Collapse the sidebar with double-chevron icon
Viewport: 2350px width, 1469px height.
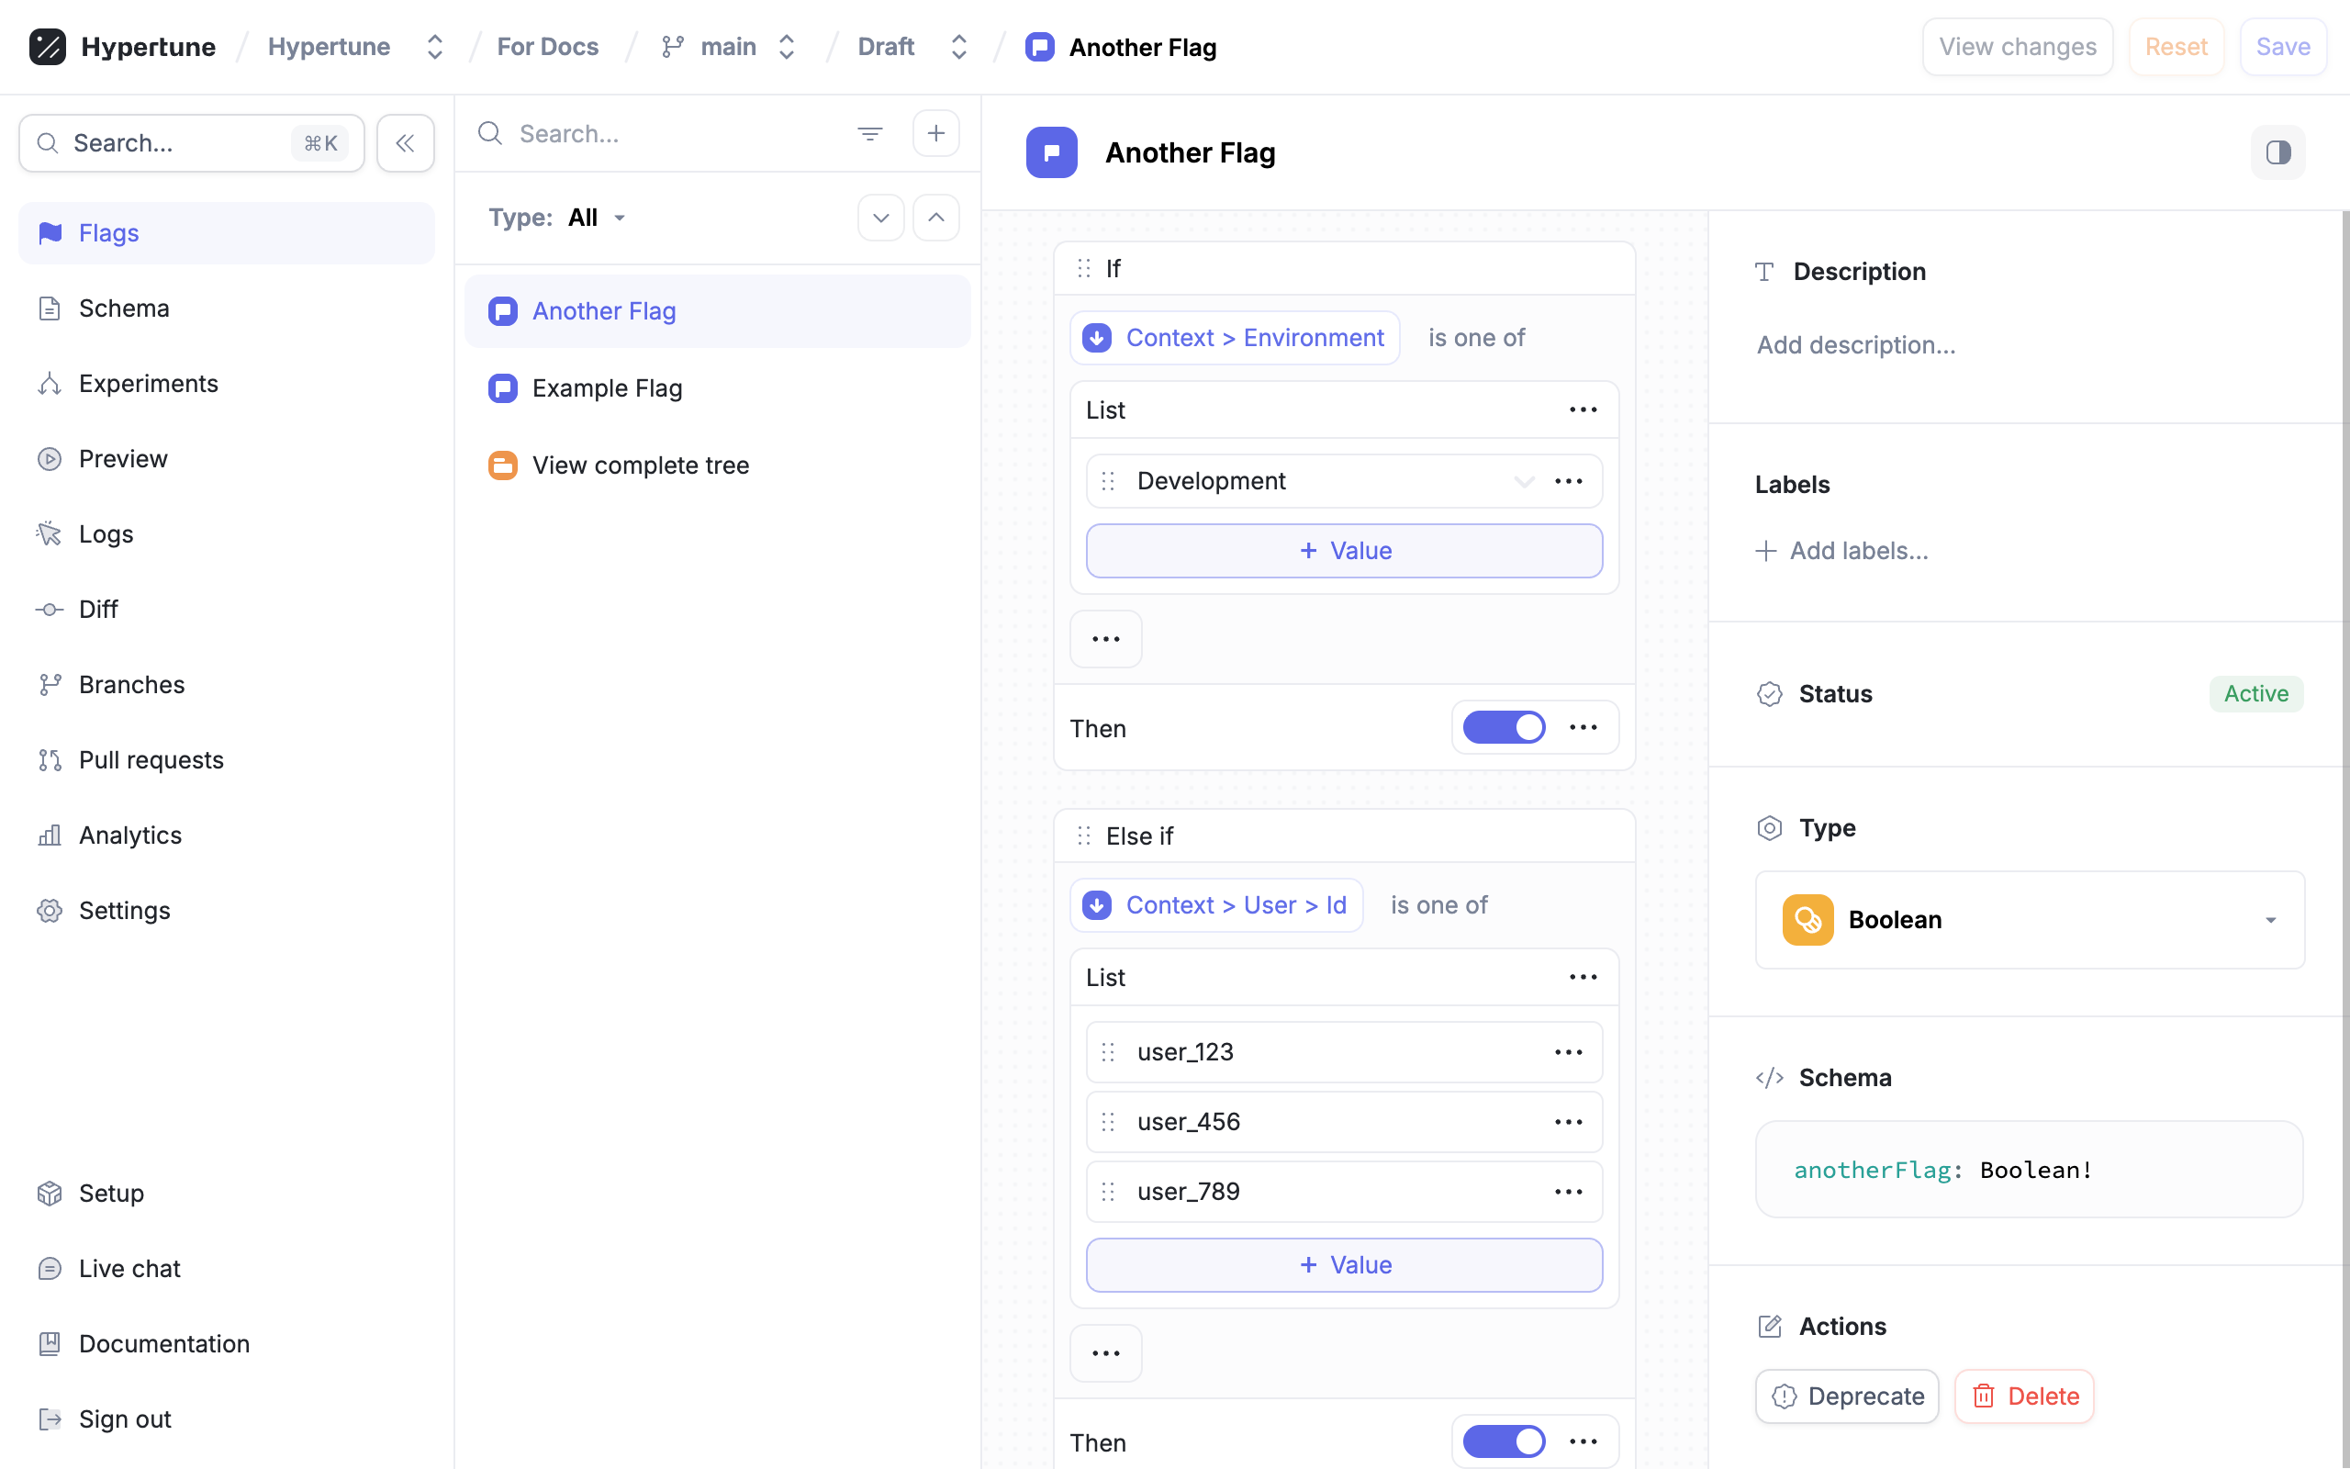405,143
